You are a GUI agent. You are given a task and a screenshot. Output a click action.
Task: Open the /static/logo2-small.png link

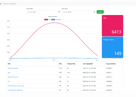tap(15, 90)
